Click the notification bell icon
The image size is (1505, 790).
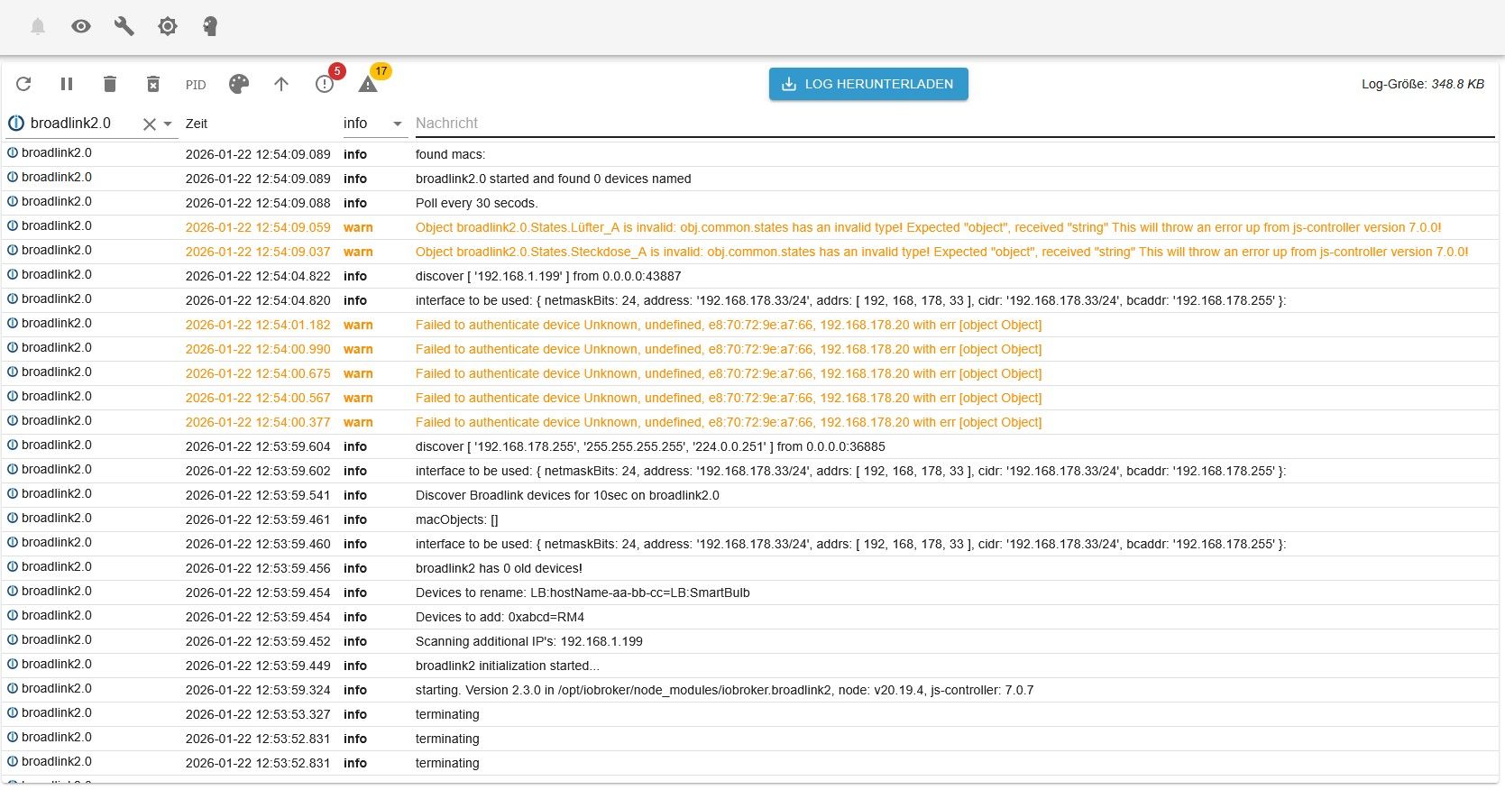pyautogui.click(x=38, y=26)
